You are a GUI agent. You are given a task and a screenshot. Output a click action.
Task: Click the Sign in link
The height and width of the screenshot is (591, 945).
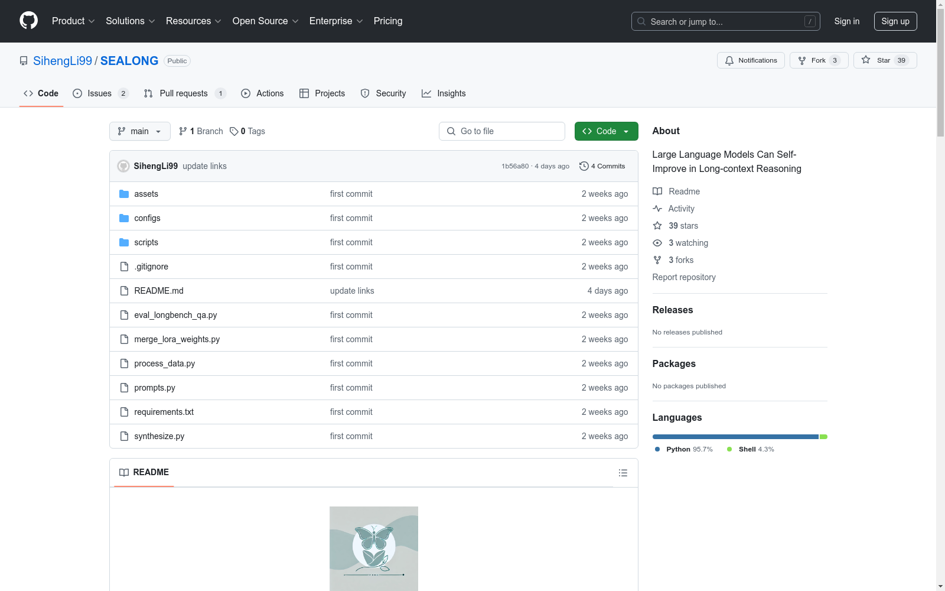tap(847, 21)
